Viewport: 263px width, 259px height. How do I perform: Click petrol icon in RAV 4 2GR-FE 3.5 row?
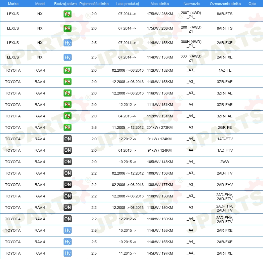(x=68, y=127)
